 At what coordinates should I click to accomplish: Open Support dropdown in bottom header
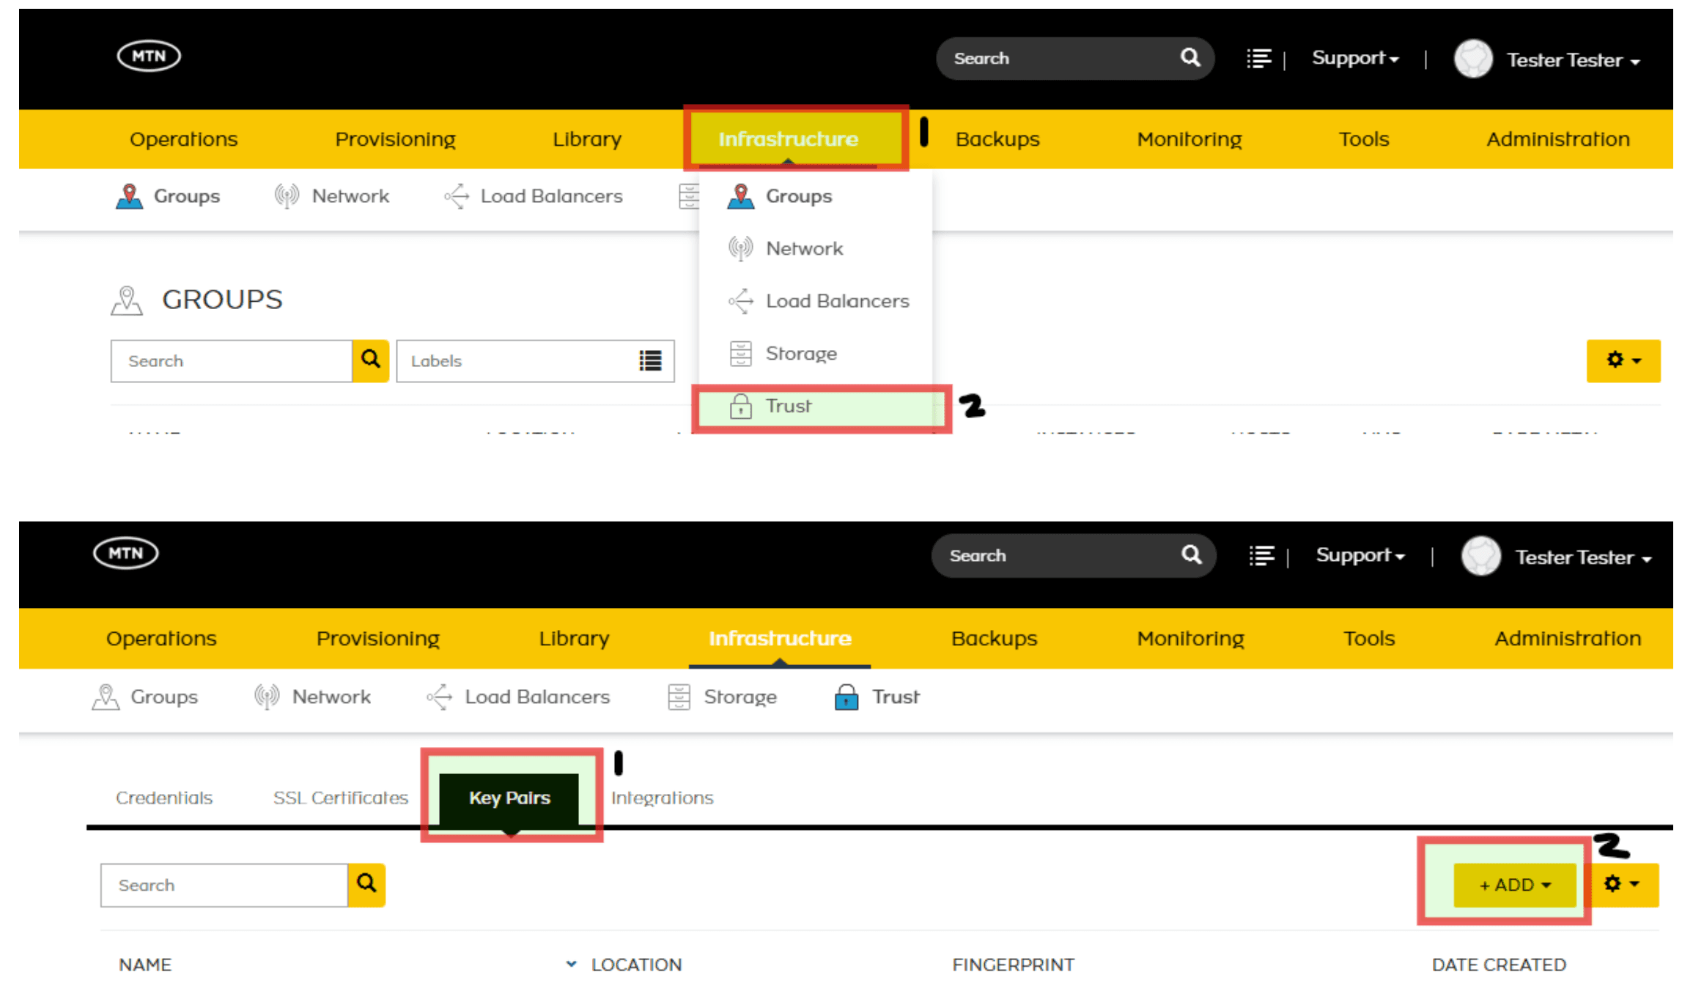(1360, 555)
